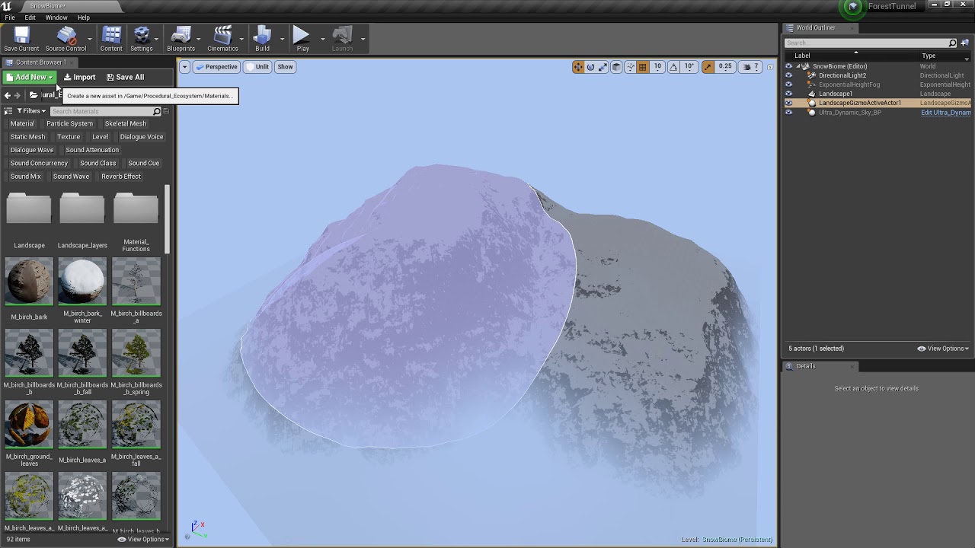Go forward in Content Browser history
The height and width of the screenshot is (548, 975).
18,95
